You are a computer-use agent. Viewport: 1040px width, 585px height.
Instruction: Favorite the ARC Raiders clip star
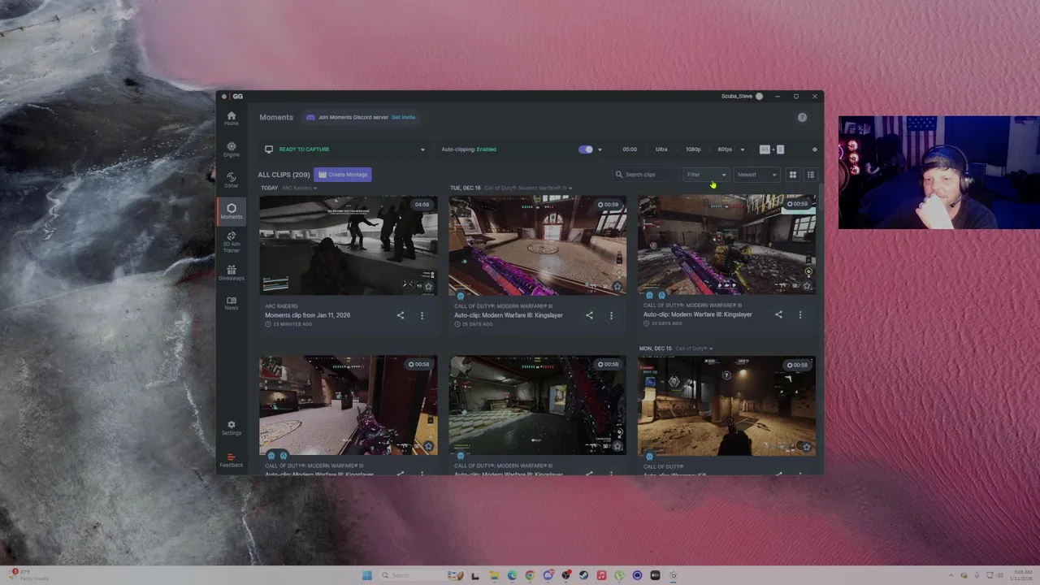click(428, 286)
